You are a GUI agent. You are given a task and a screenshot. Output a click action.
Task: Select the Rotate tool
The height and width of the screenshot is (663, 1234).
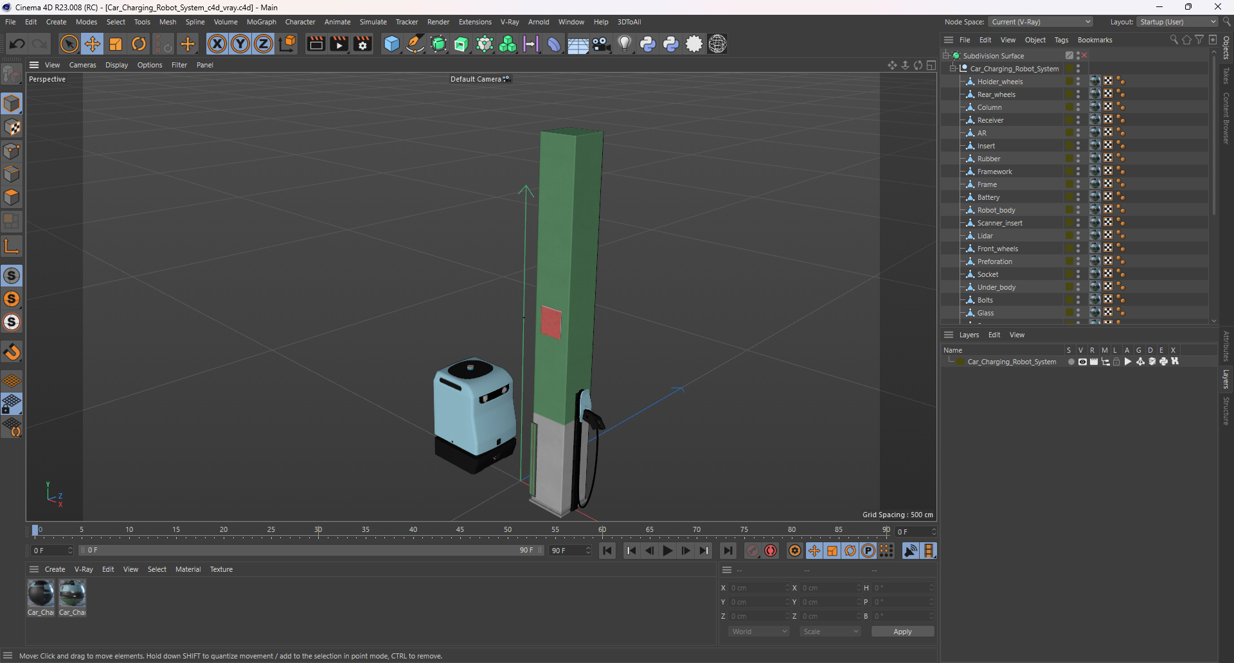(139, 44)
